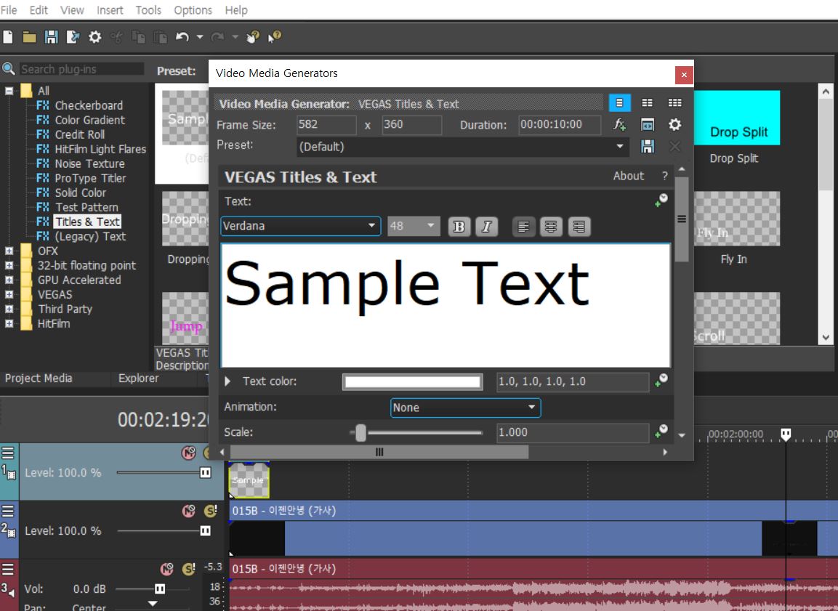
Task: Expand the OFX folder
Action: click(9, 251)
